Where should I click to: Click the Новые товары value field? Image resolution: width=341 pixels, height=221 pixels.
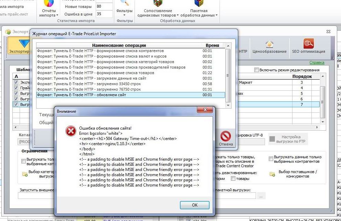point(104,7)
